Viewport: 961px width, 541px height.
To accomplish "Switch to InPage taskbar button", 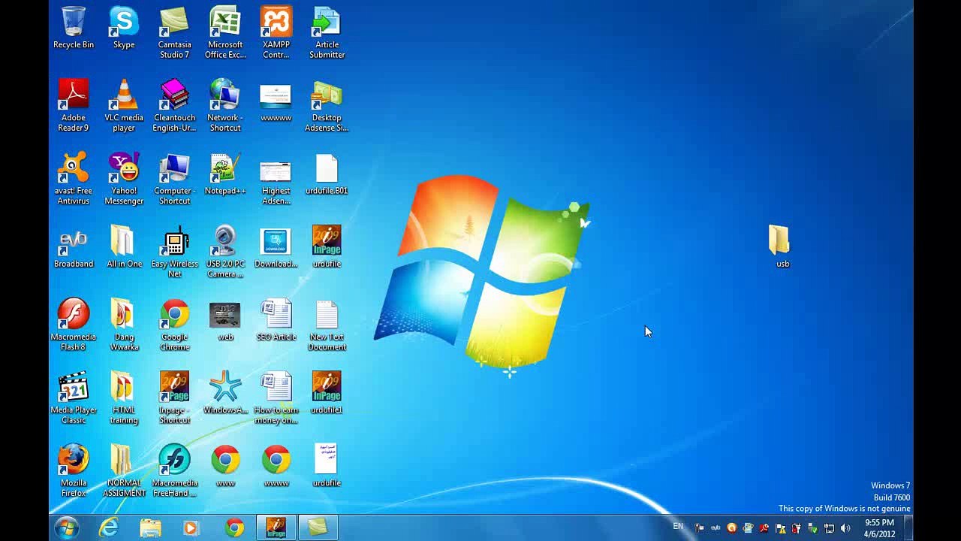I will (x=276, y=528).
